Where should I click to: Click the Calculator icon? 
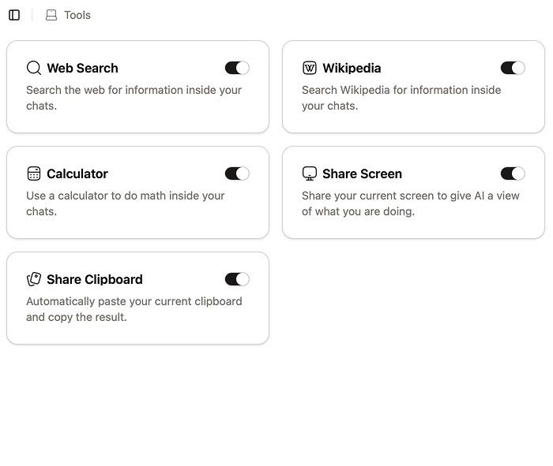(x=33, y=173)
